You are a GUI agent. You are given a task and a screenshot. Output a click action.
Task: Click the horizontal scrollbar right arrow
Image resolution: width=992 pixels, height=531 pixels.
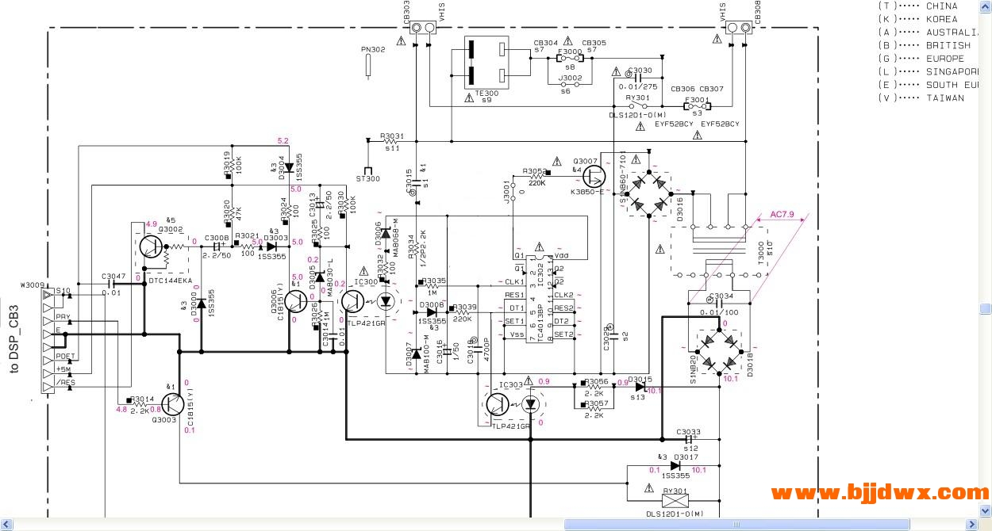[x=972, y=525]
